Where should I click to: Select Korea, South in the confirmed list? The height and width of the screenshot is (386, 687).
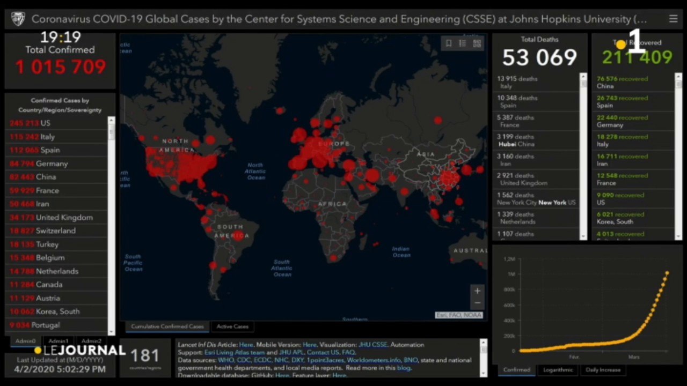coord(56,311)
